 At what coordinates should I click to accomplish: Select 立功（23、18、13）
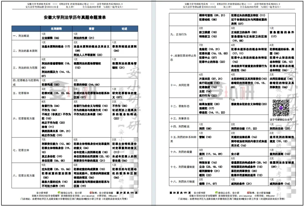(x=210, y=167)
